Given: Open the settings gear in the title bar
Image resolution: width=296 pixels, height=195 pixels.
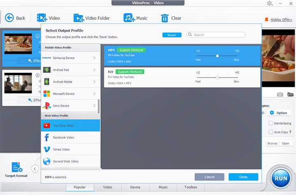Looking at the screenshot, I should (269, 3).
